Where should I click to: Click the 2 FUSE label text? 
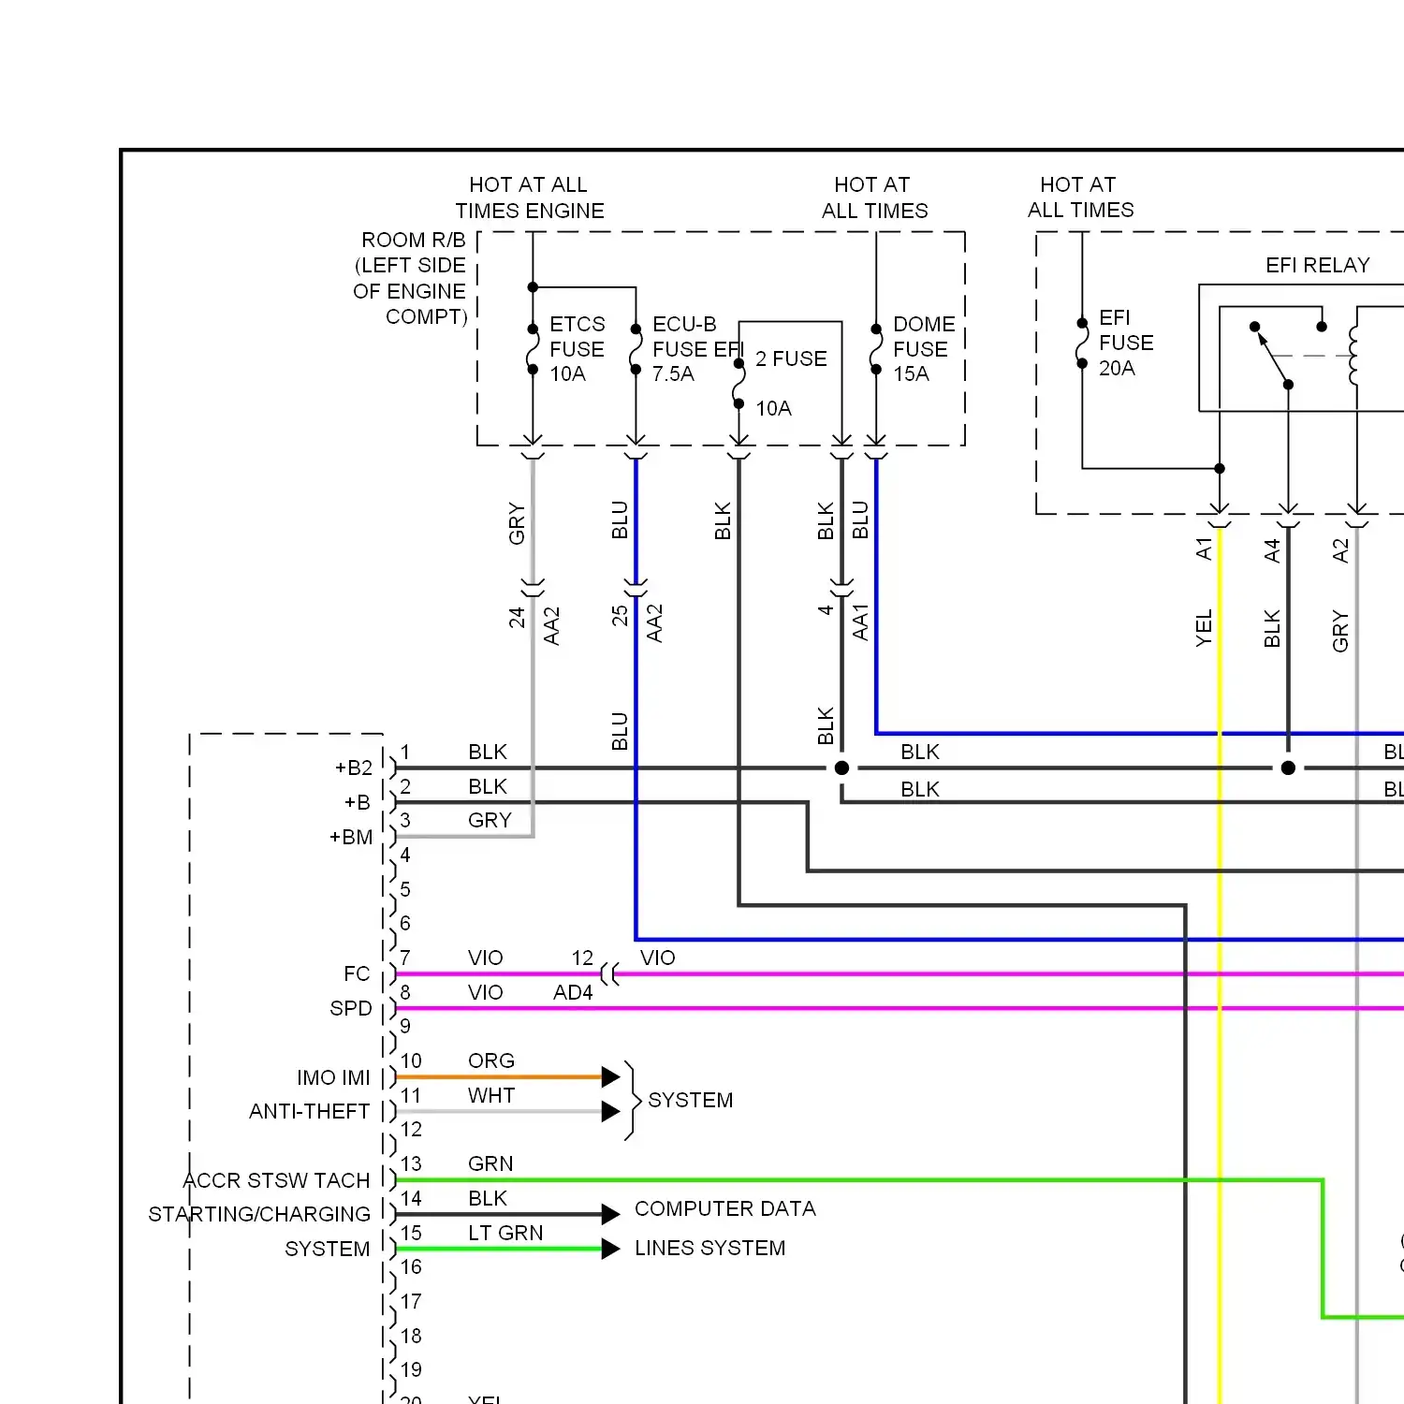[791, 358]
